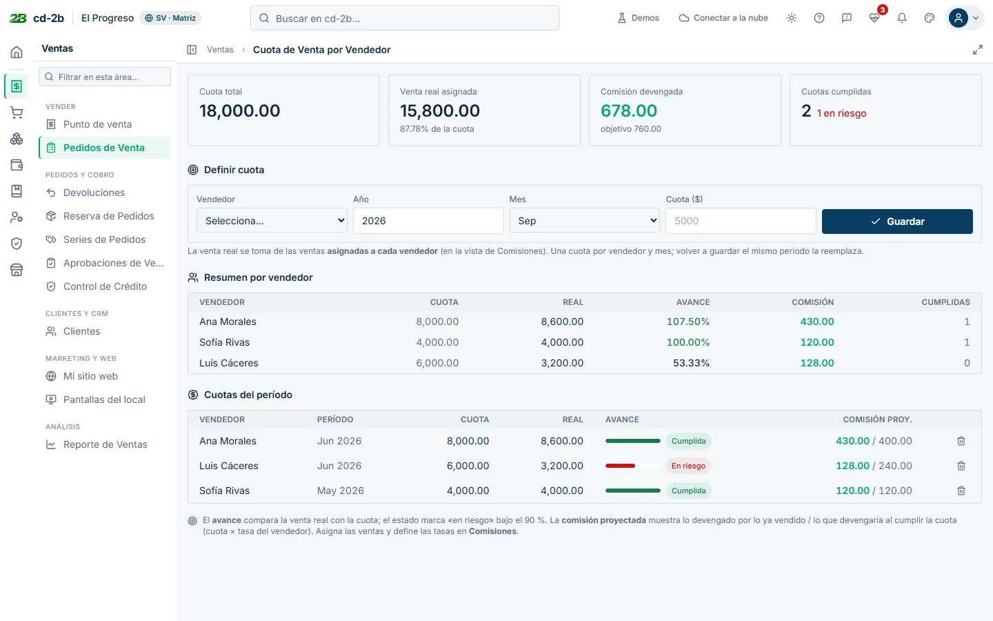Expand the view to fullscreen
Image resolution: width=993 pixels, height=621 pixels.
pyautogui.click(x=978, y=50)
